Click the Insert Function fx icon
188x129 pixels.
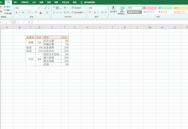click(x=29, y=22)
